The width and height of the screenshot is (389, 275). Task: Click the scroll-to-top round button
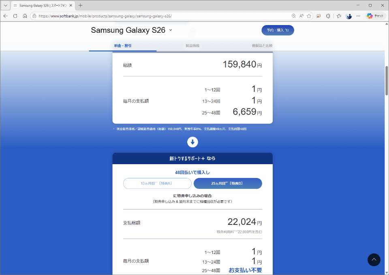(x=374, y=260)
